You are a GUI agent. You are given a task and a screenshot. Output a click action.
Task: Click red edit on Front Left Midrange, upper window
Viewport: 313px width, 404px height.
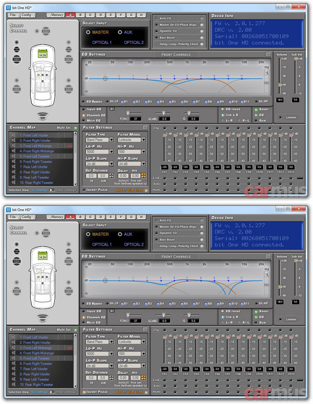coord(69,146)
